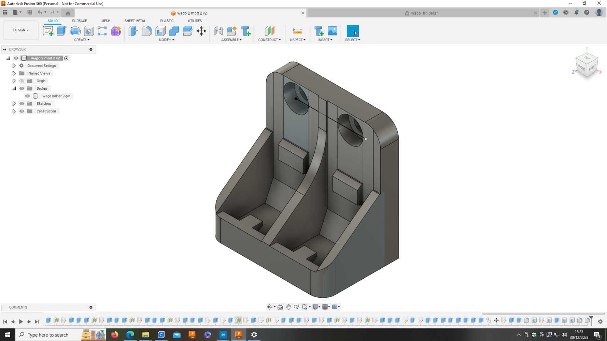Expand the Origin node
Screen dimensions: 607x341
[14, 81]
